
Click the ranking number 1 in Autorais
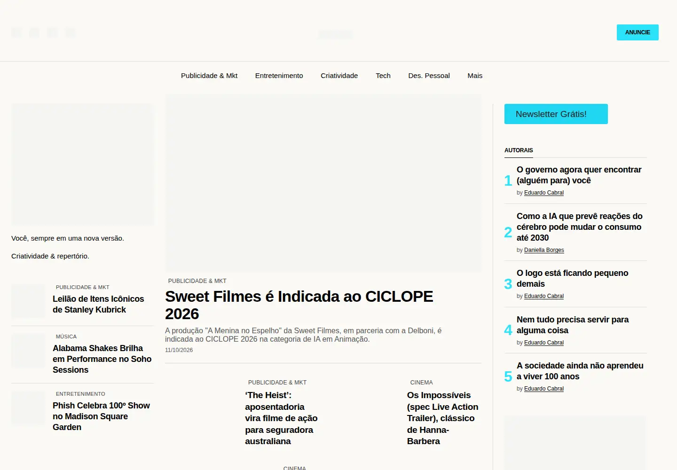[508, 180]
